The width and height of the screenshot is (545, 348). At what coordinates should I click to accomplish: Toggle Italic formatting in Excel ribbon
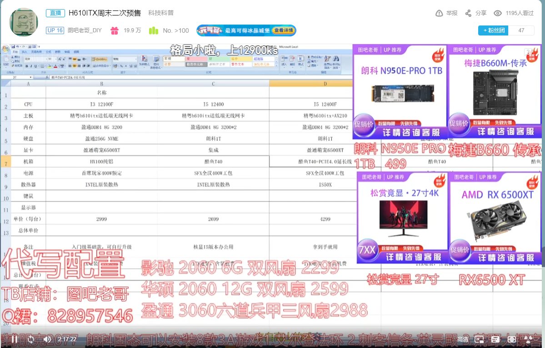[31, 66]
